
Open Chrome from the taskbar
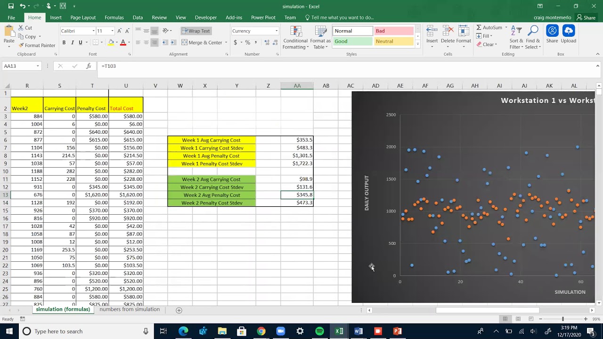point(261,331)
